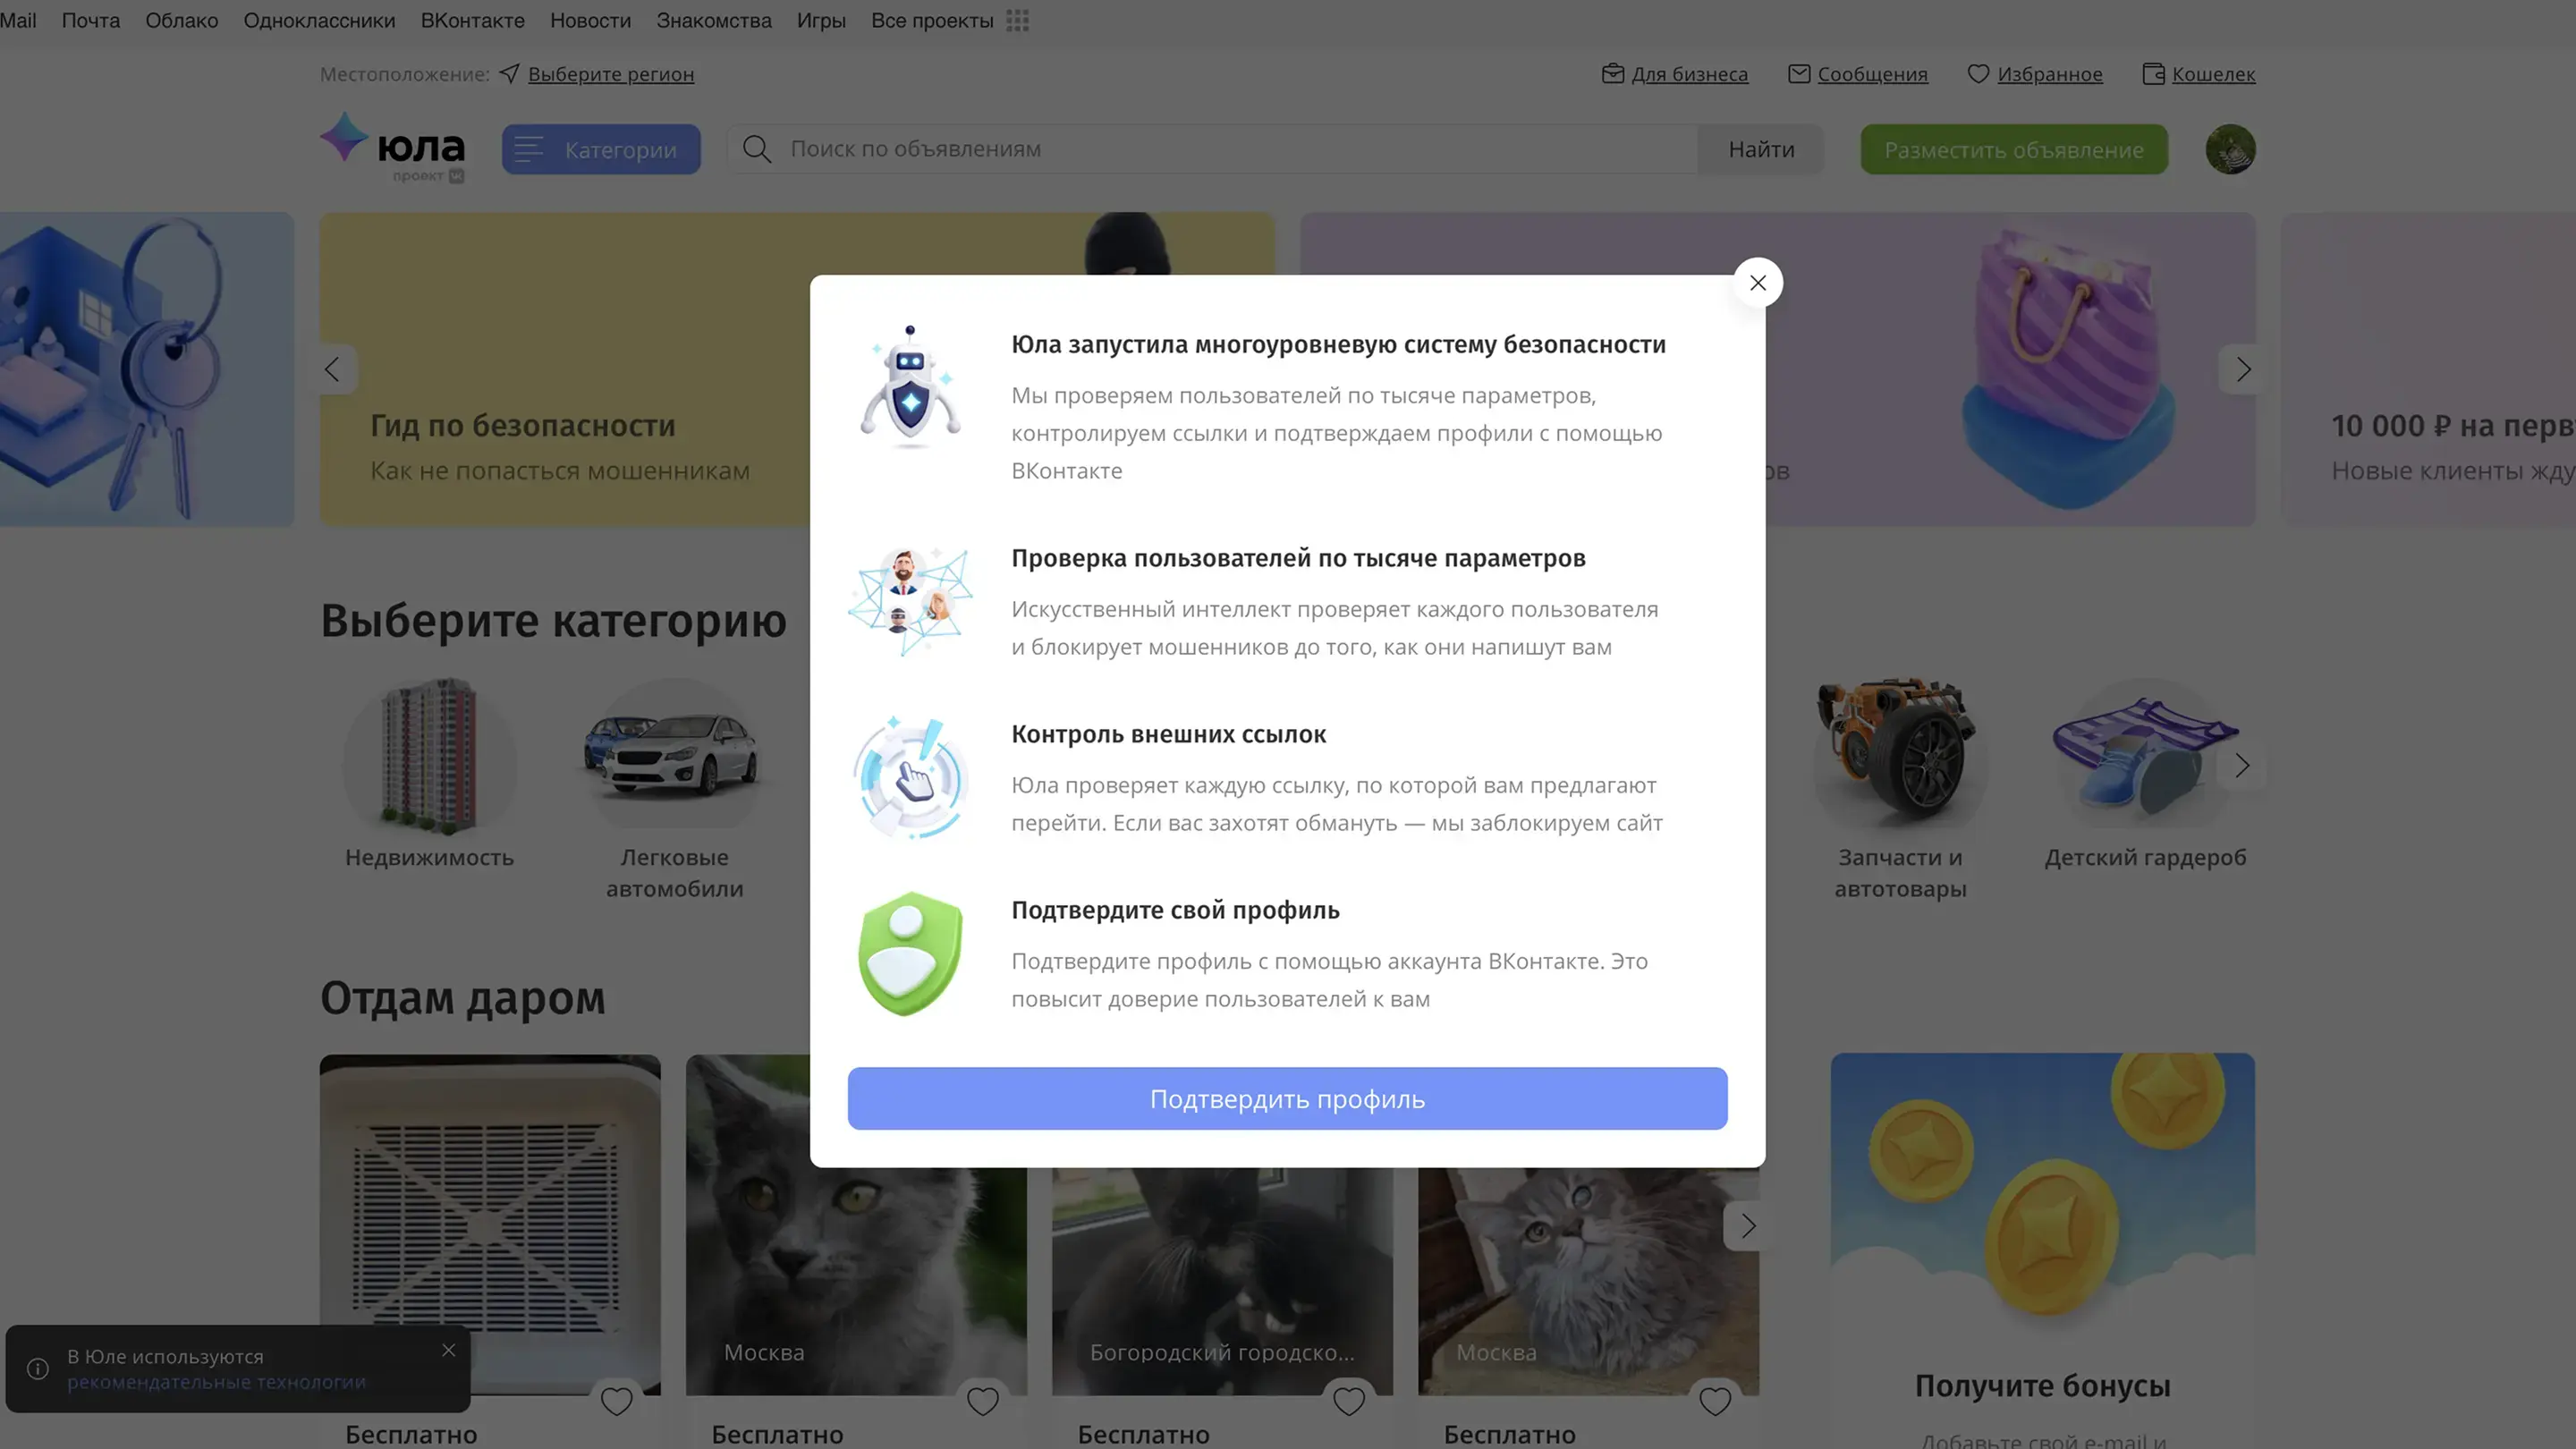Viewport: 2576px width, 1449px height.
Task: Open ВКонтакте in top menu
Action: tap(472, 21)
